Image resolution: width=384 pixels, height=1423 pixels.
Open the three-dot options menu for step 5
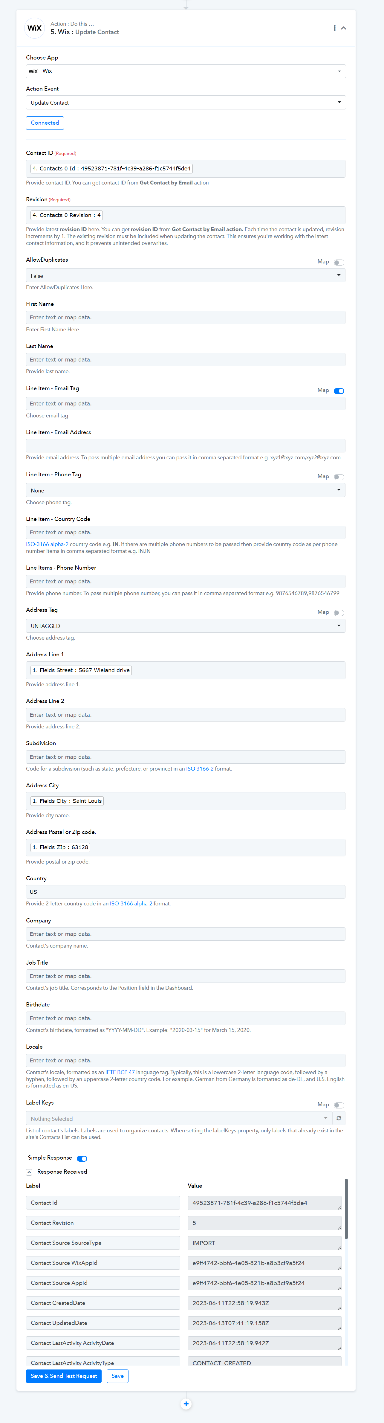334,28
